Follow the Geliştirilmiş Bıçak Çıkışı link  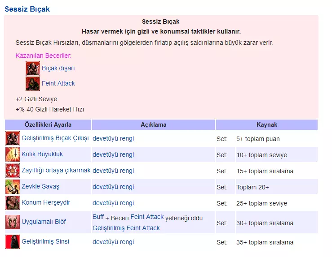tap(55, 138)
